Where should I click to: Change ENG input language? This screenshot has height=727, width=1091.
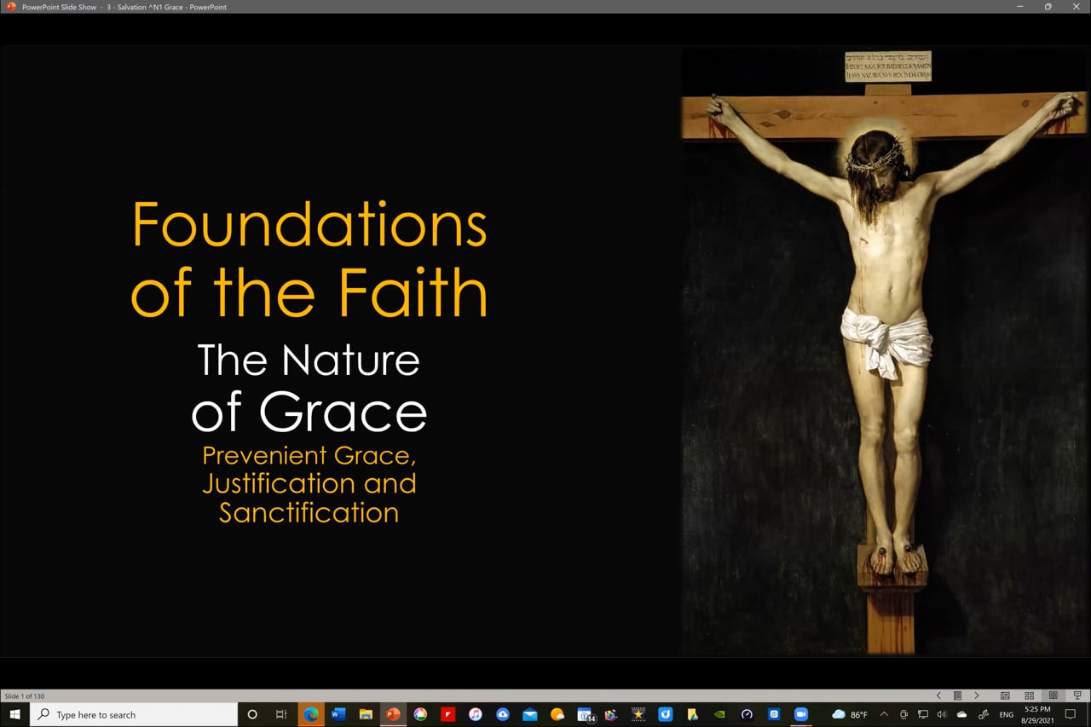click(1007, 714)
